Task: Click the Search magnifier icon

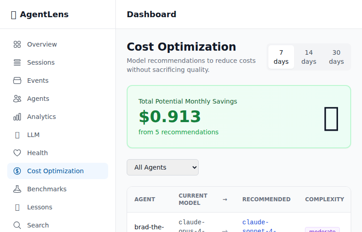Action: click(x=17, y=225)
